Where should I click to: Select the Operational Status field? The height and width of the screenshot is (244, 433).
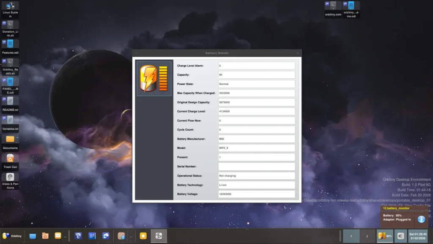[x=256, y=176]
